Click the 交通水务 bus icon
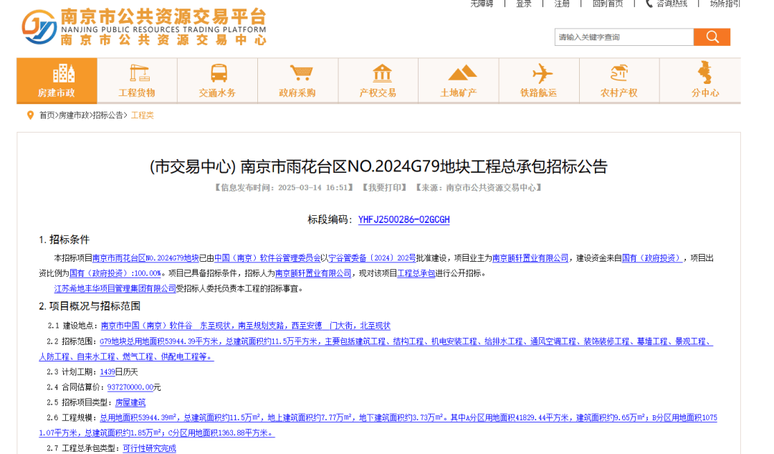774x454 pixels. coord(219,73)
